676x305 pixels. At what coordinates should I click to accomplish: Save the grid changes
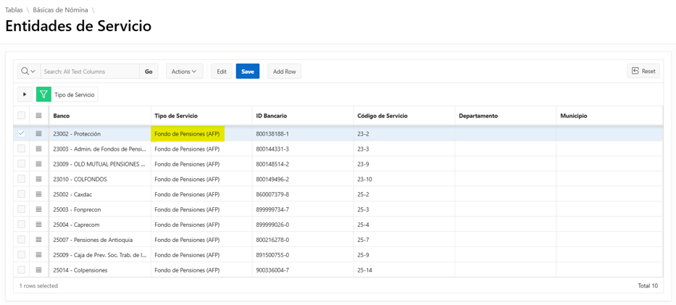(248, 72)
